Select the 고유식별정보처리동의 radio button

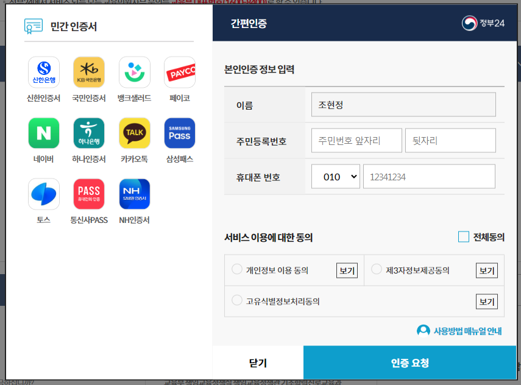point(237,300)
